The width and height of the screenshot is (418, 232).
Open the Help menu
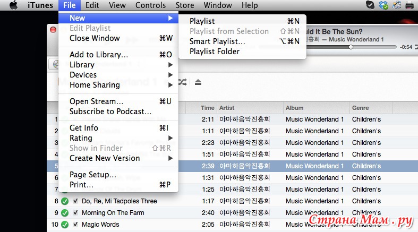(250, 5)
